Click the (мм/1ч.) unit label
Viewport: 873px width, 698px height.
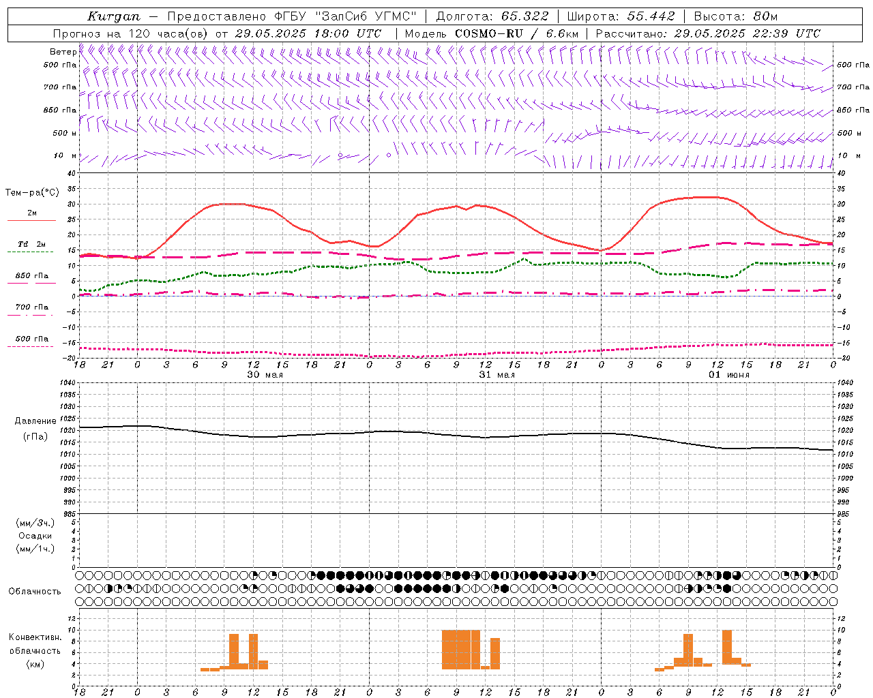[35, 549]
